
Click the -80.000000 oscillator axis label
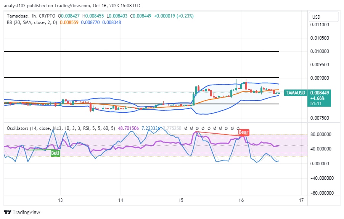[x=322, y=193]
